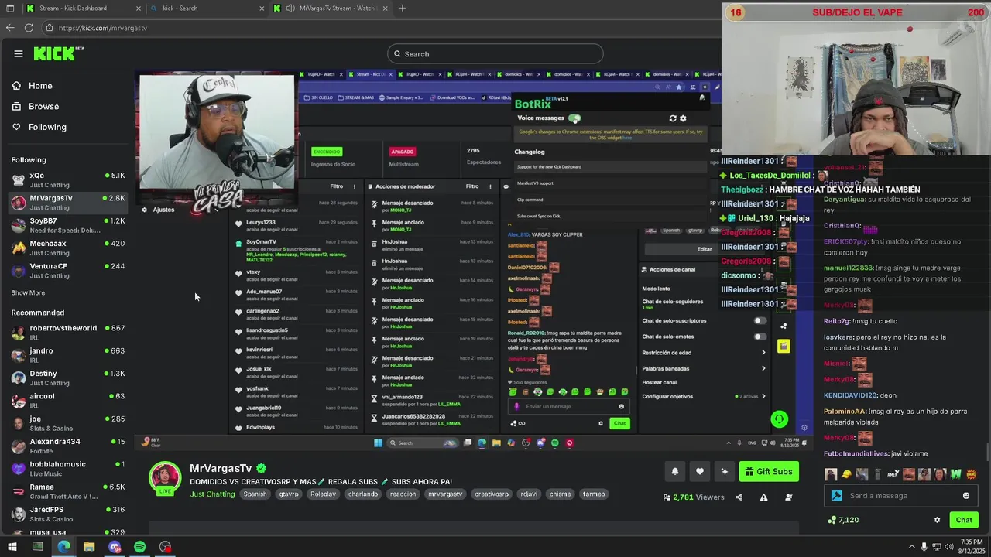Click the yellow cap emote in quick emotes
The image size is (991, 557).
tap(846, 474)
